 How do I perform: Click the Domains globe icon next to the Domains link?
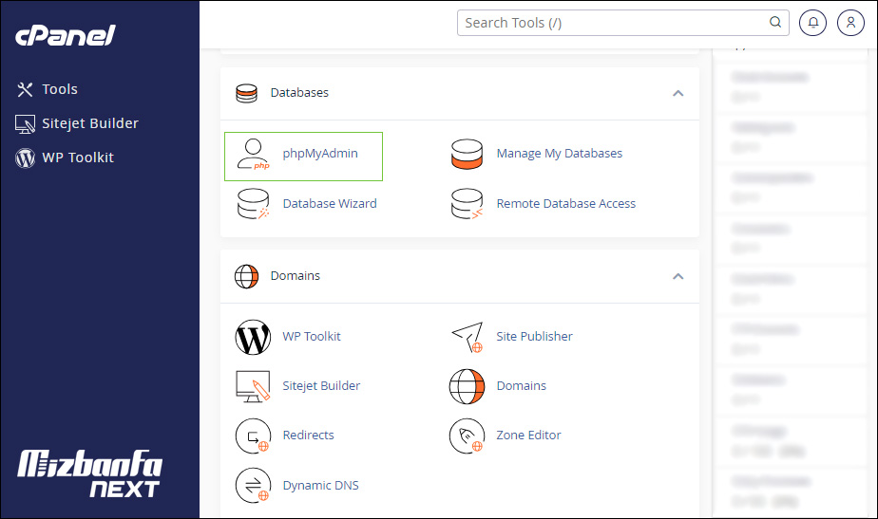(x=467, y=386)
